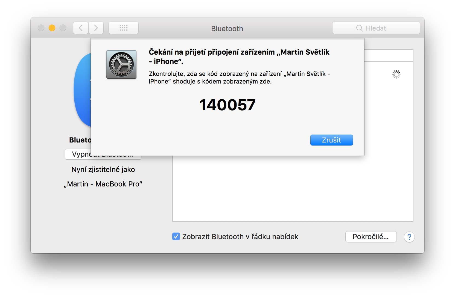This screenshot has width=455, height=297.
Task: Click the „Martin - MacBook Pro“ device name
Action: point(103,184)
